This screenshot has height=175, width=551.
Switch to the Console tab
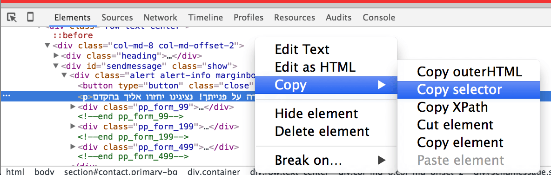(379, 18)
